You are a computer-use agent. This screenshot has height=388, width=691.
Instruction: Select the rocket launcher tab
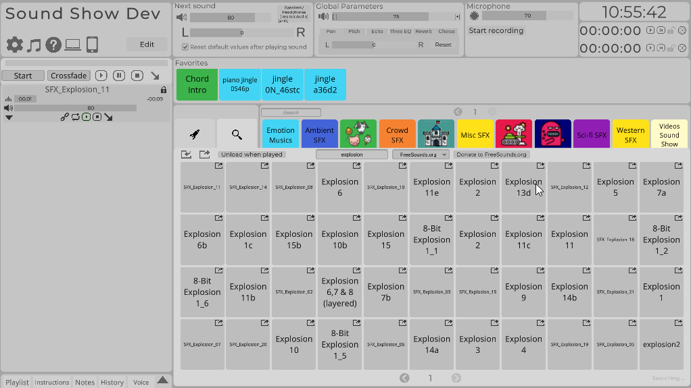pyautogui.click(x=195, y=134)
